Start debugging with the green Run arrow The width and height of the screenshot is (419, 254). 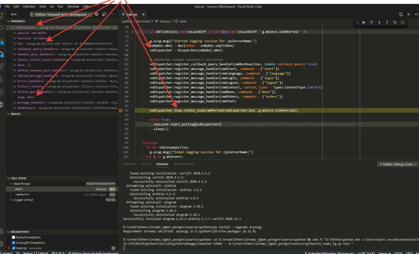pos(32,14)
